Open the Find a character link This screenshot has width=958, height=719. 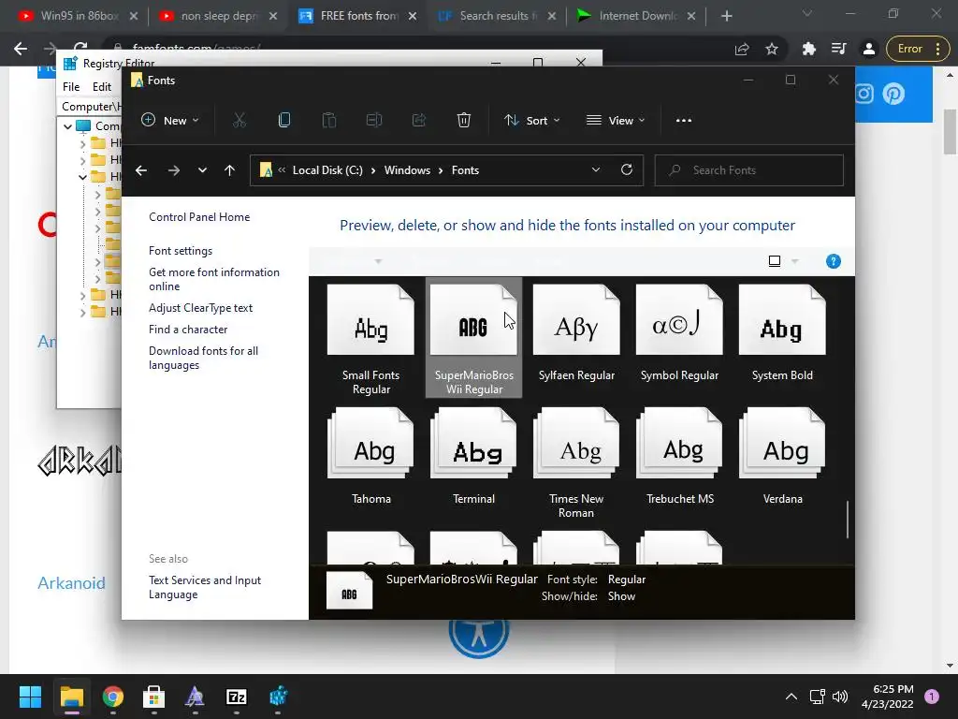[188, 330]
